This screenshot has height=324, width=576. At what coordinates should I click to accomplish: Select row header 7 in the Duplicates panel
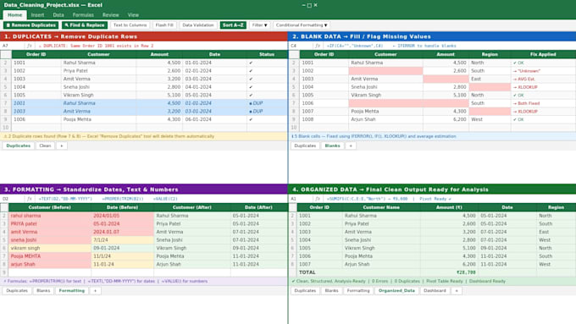6,103
